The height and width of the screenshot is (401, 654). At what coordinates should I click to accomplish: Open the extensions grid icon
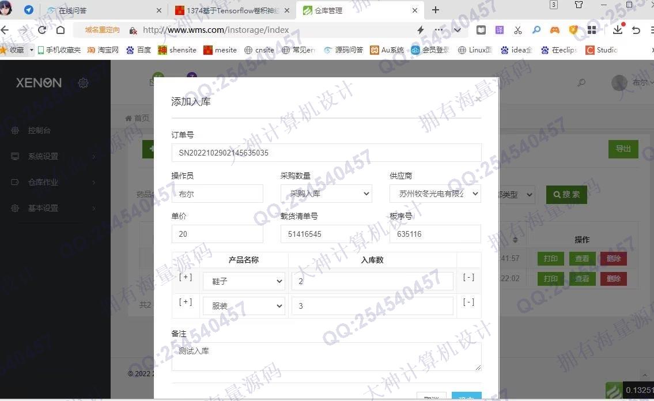[x=592, y=30]
